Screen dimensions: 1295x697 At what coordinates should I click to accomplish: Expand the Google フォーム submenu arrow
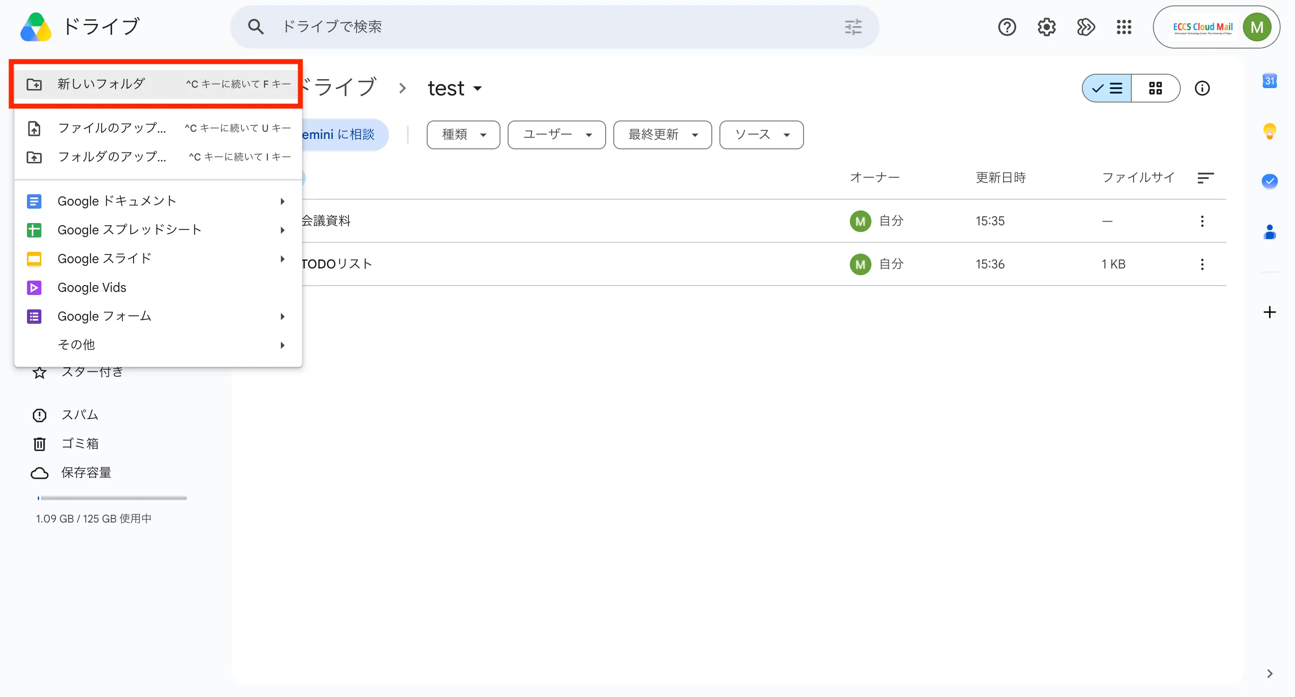coord(282,316)
